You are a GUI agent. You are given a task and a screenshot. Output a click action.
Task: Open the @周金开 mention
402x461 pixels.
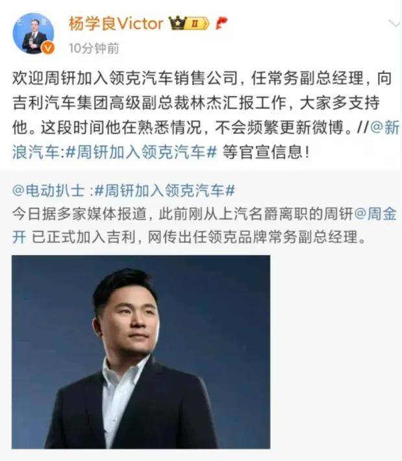(375, 214)
